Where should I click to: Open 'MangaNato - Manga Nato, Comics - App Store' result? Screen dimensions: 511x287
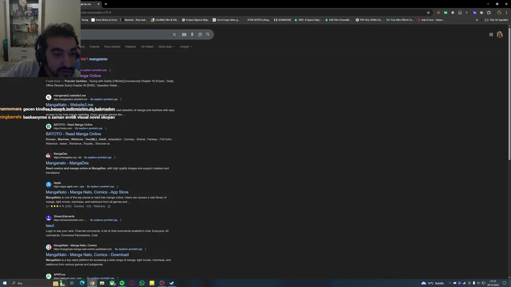[87, 192]
